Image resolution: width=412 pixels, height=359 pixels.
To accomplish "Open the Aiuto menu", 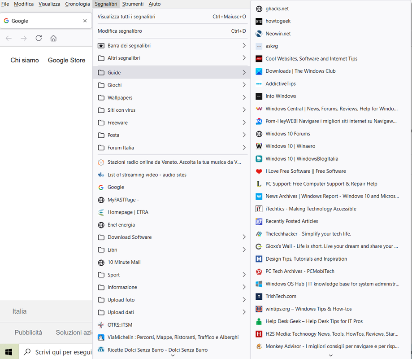I will 155,4.
